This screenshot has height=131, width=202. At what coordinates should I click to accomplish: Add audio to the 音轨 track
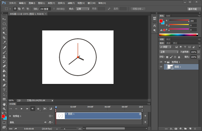(x=145, y=122)
